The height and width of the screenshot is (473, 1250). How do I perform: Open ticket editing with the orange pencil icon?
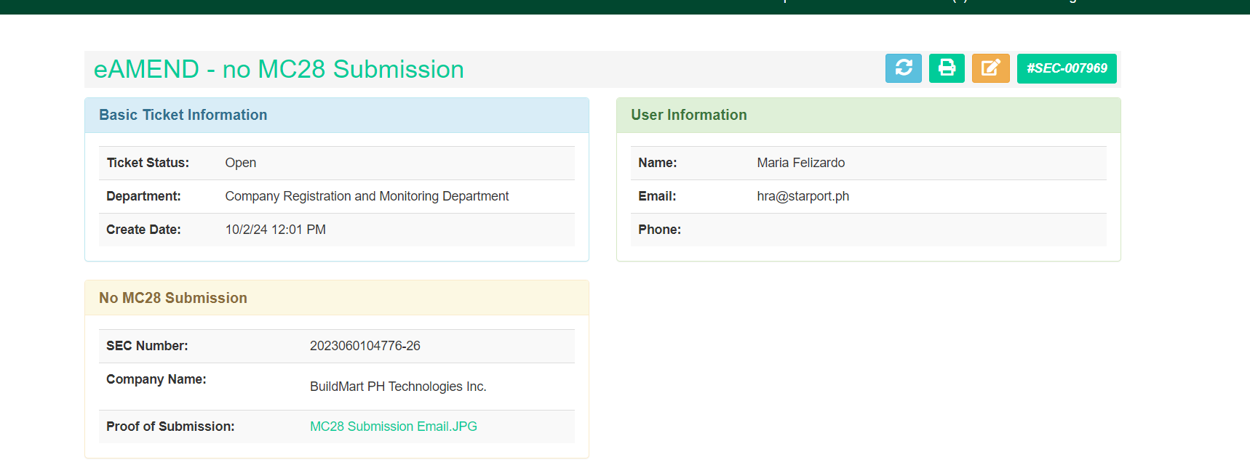990,68
